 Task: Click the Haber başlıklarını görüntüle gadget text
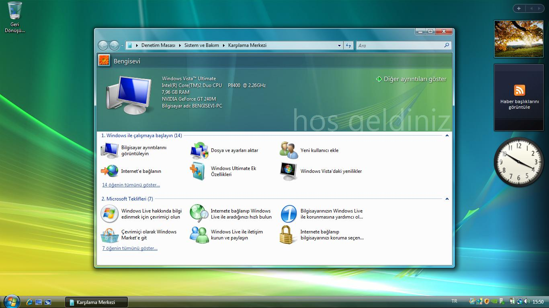[x=520, y=104]
